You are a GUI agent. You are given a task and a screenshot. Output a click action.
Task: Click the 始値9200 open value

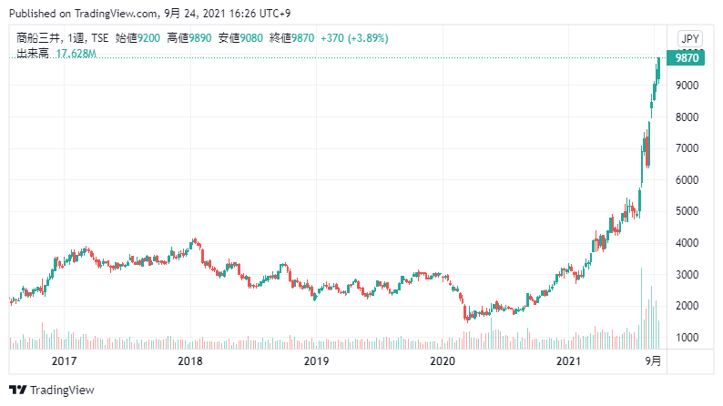click(x=137, y=38)
